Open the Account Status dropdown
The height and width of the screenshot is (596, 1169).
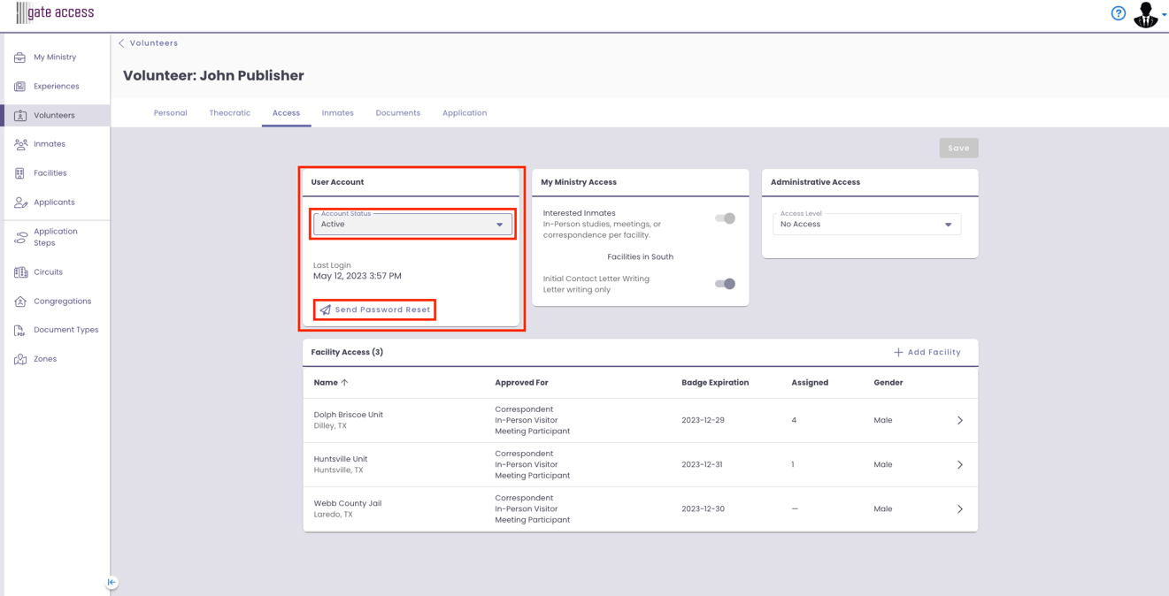[x=412, y=225]
